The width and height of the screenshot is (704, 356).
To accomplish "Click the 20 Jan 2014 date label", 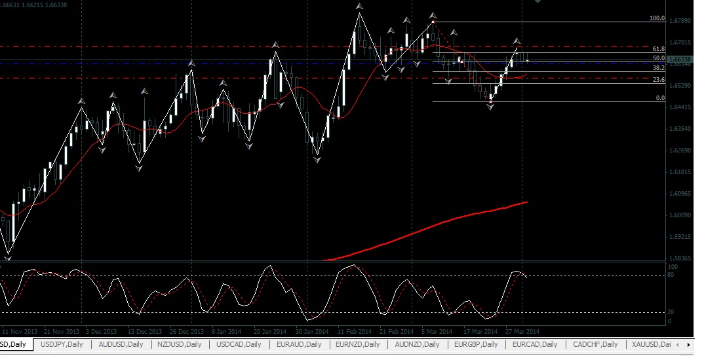I will pos(270,332).
